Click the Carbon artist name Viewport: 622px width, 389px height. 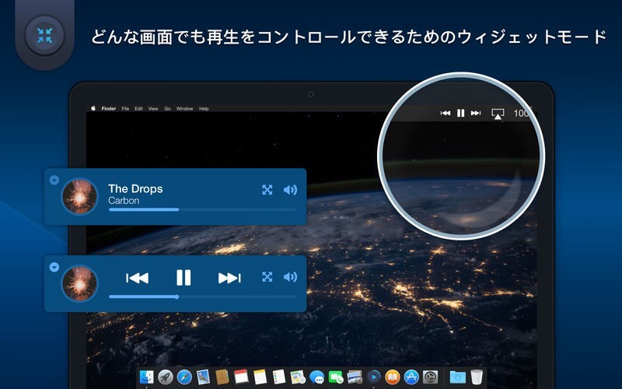[124, 201]
